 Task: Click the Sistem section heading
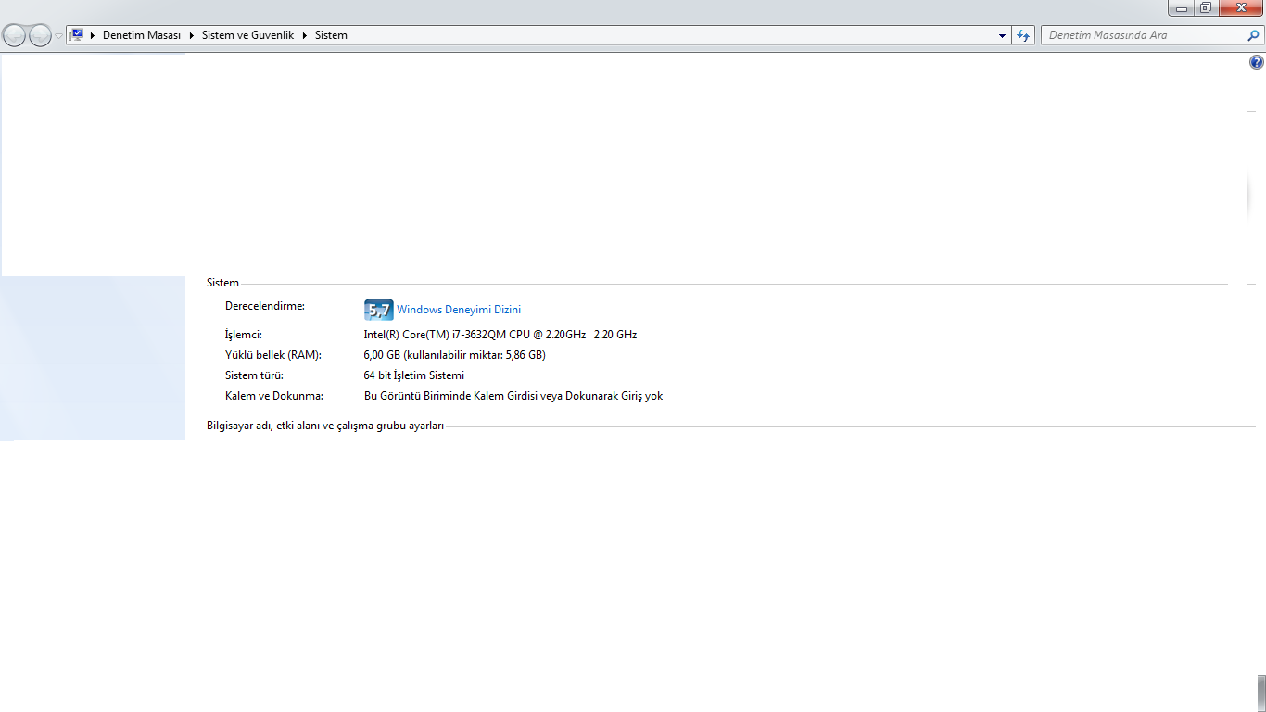coord(222,283)
